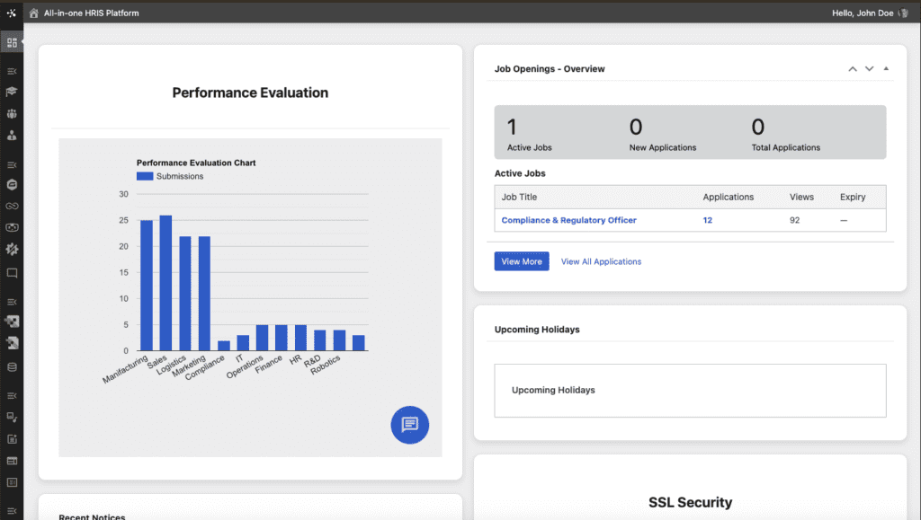
Task: Click the single user icon in sidebar
Action: [x=12, y=136]
